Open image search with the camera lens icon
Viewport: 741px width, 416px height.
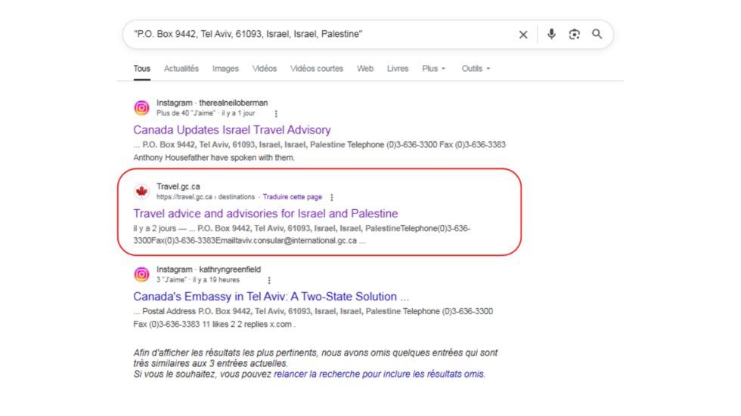(574, 34)
